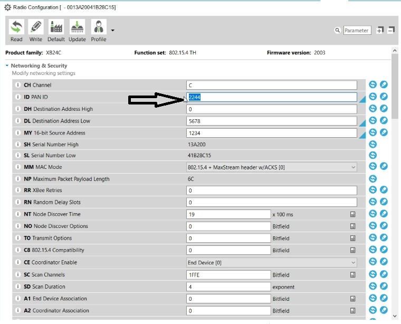
Task: Refresh the CE Coordinator Enable setting
Action: [373, 262]
